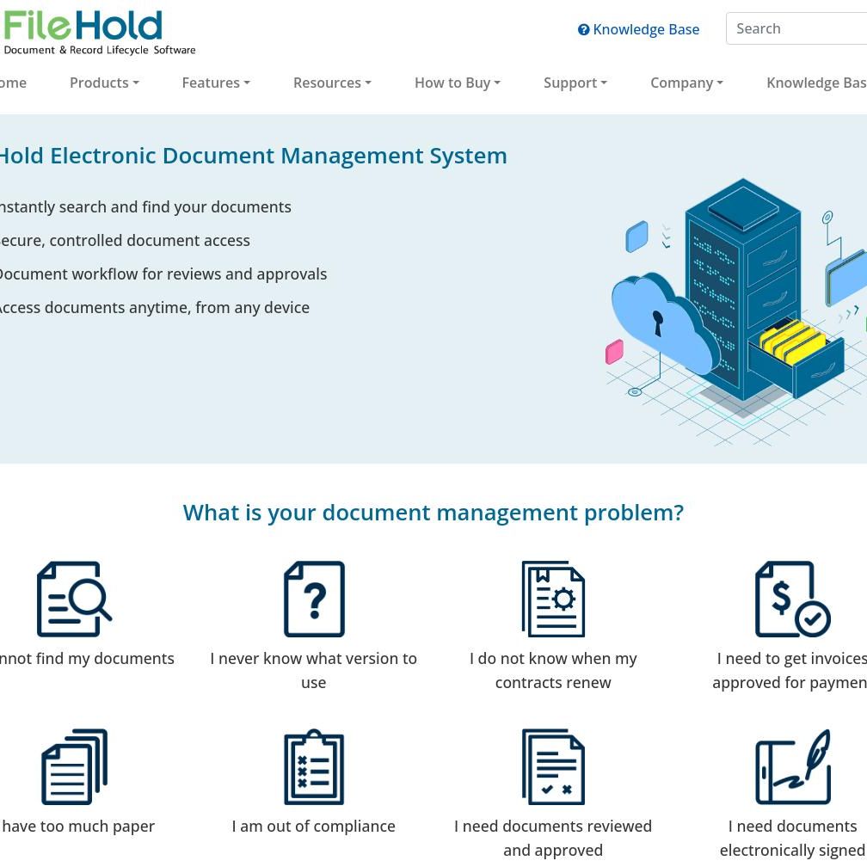This screenshot has width=867, height=867.
Task: Click the magnifier document icon for finding documents
Action: (74, 599)
